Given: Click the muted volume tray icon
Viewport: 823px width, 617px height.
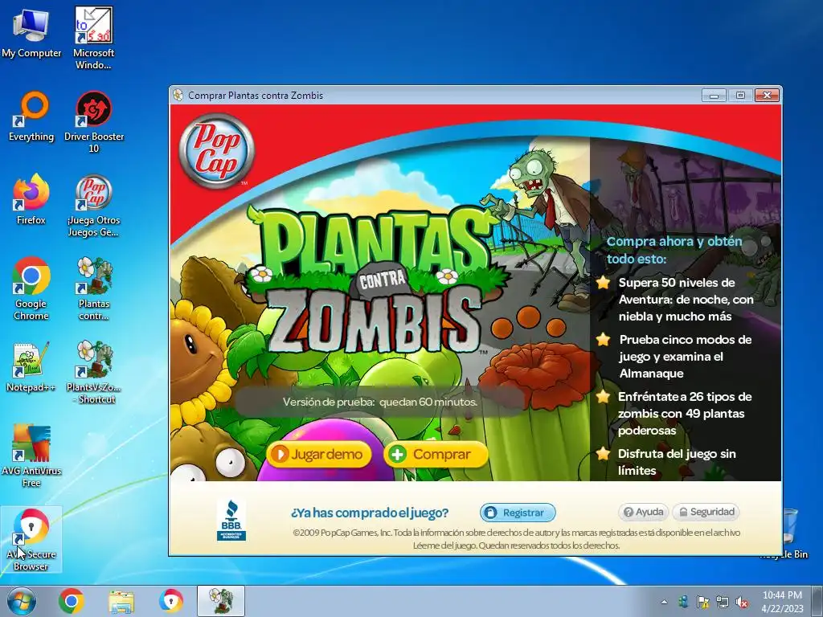Looking at the screenshot, I should tap(742, 602).
